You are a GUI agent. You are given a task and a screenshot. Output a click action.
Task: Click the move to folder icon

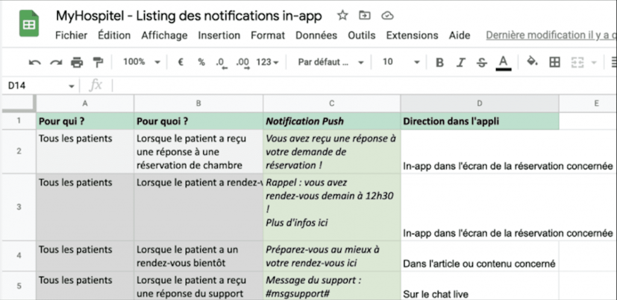[x=365, y=16]
